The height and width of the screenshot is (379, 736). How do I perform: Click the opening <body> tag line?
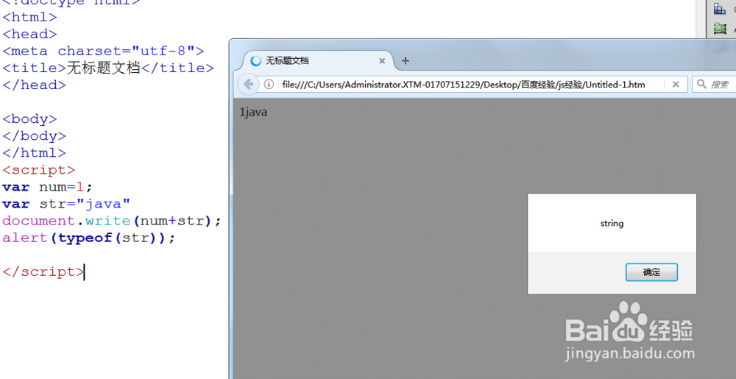[29, 118]
